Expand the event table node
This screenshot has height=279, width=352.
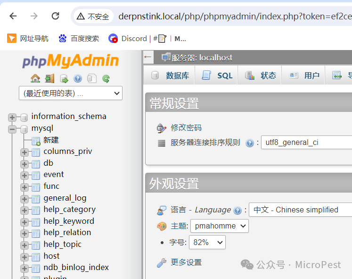[x=25, y=176]
